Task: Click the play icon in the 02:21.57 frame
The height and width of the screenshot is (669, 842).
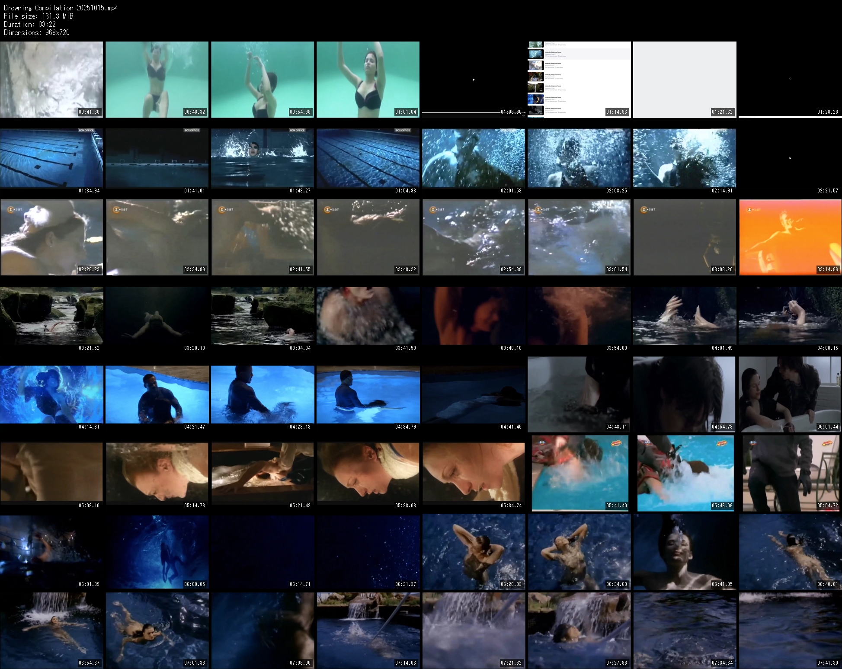Action: pyautogui.click(x=790, y=158)
